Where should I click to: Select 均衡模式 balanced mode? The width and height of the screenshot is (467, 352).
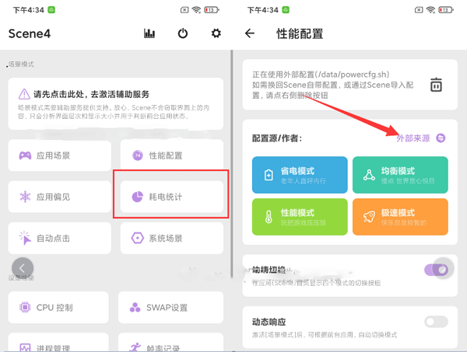400,174
